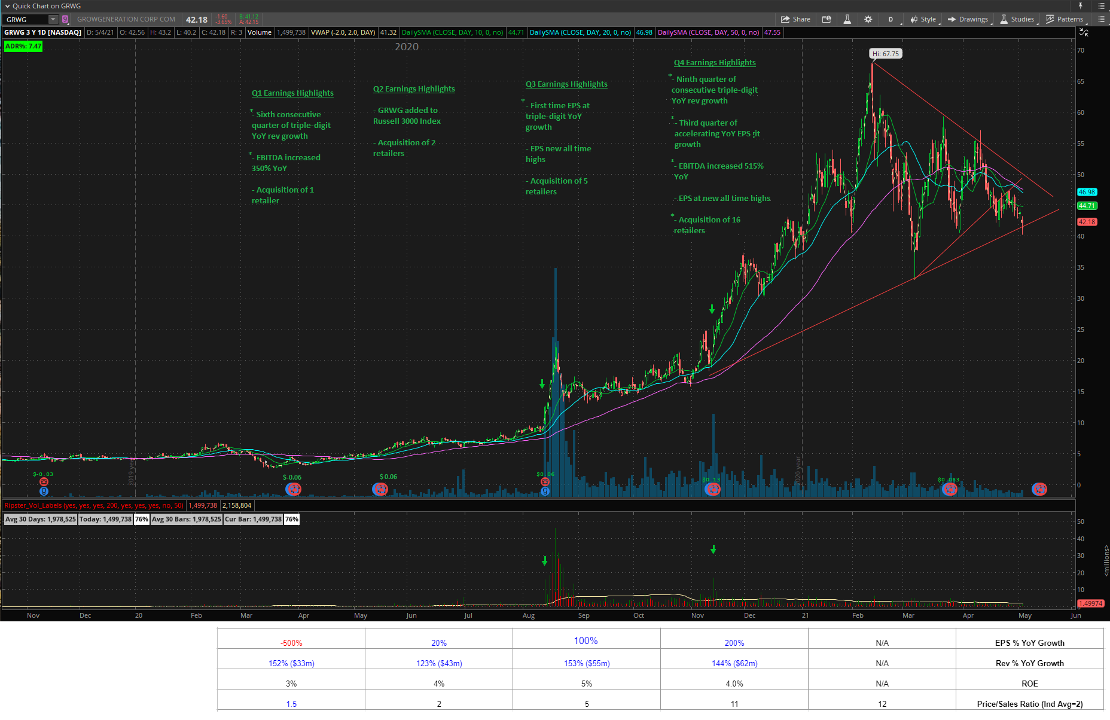
Task: Collapse the Quick Chart on GRWG panel
Action: tap(7, 6)
